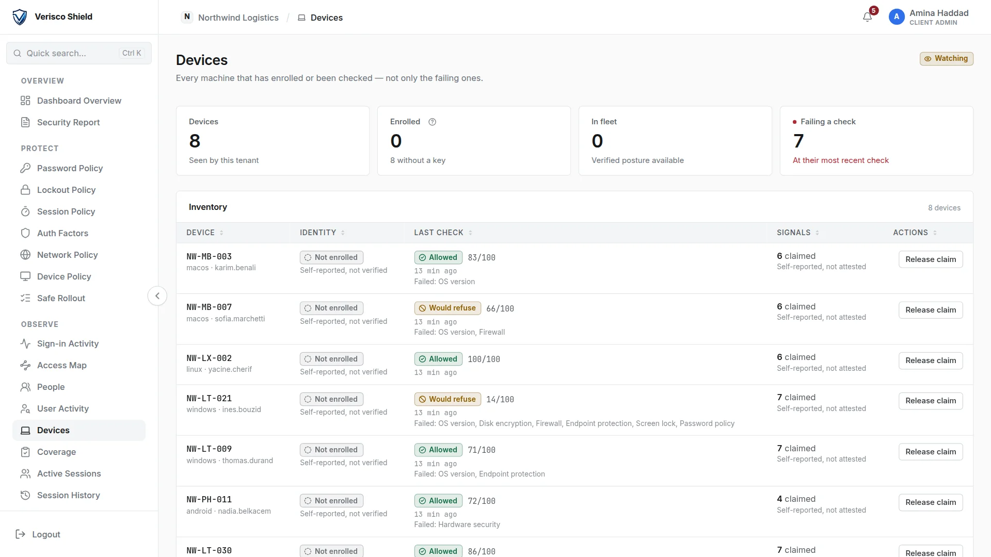Open the People menu item
This screenshot has height=557, width=991.
coord(79,387)
